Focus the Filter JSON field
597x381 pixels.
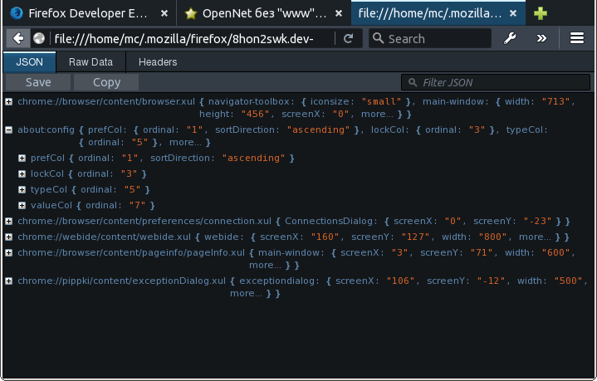[x=497, y=82]
